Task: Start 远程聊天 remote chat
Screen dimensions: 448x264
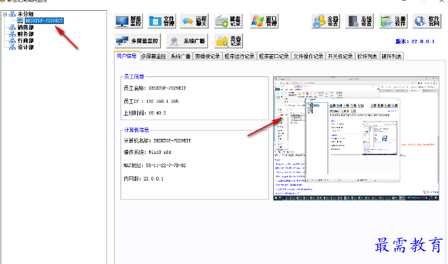Action: [x=195, y=22]
